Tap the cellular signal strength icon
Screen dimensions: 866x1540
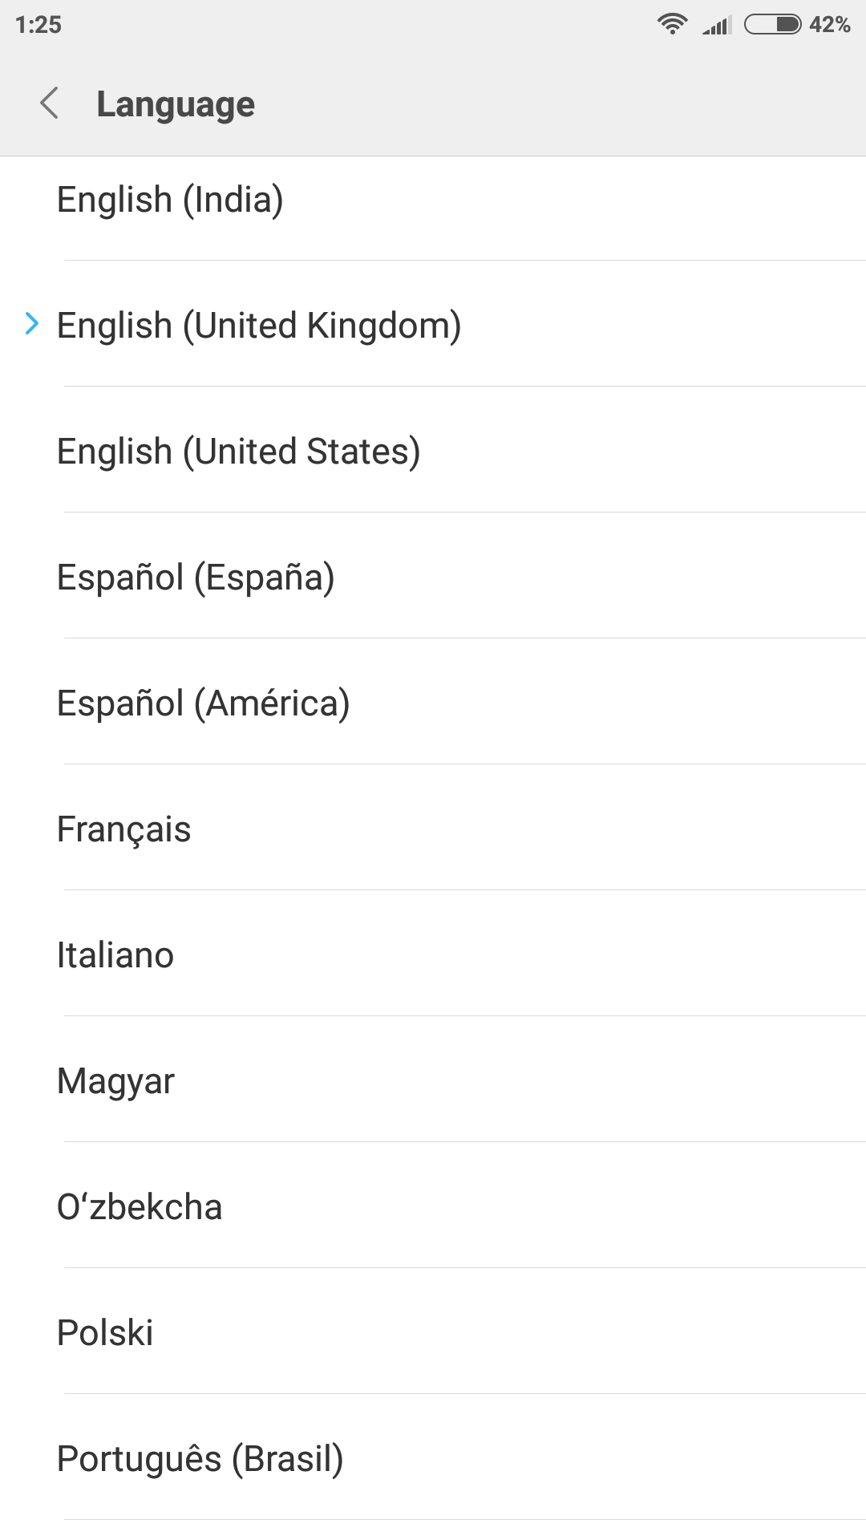(x=717, y=25)
